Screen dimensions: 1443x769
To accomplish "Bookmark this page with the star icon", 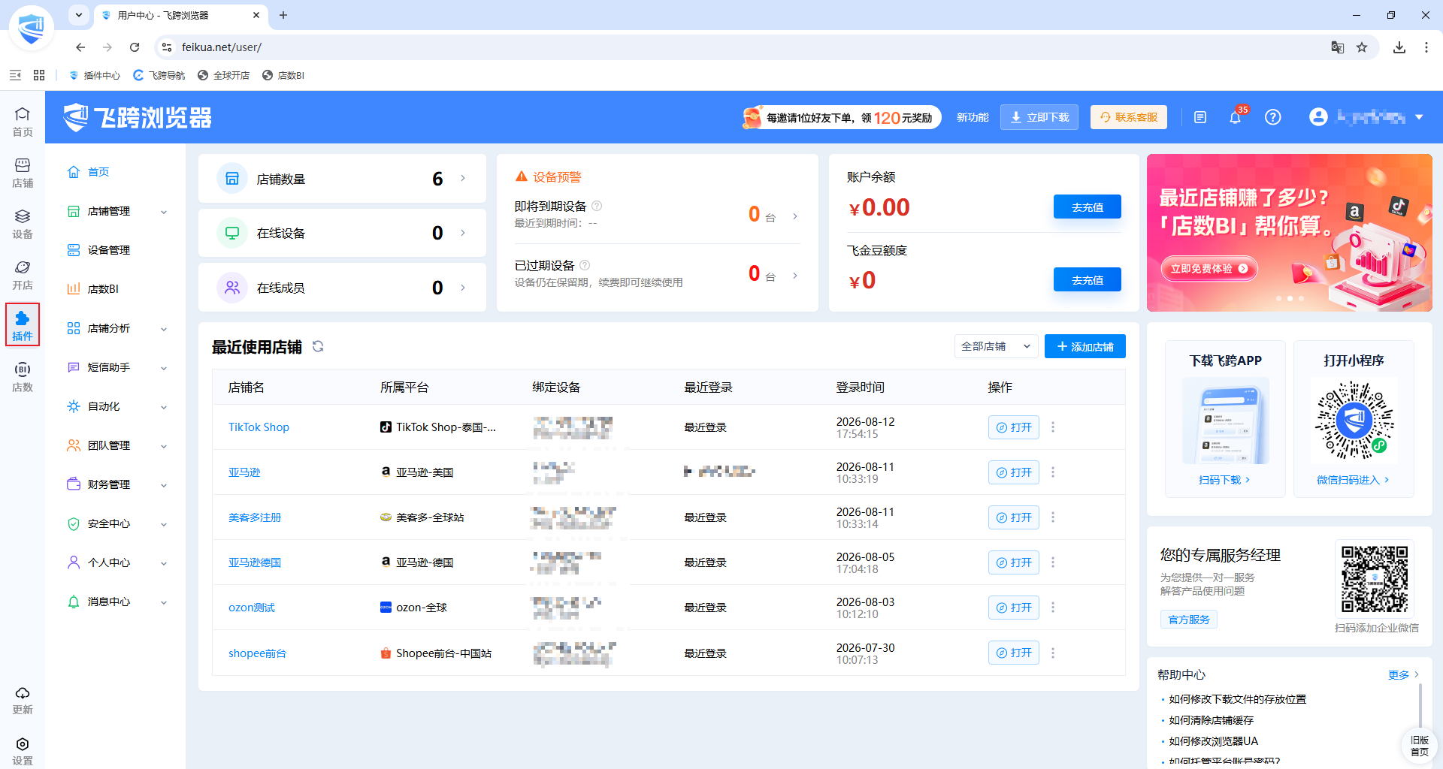I will [1362, 47].
